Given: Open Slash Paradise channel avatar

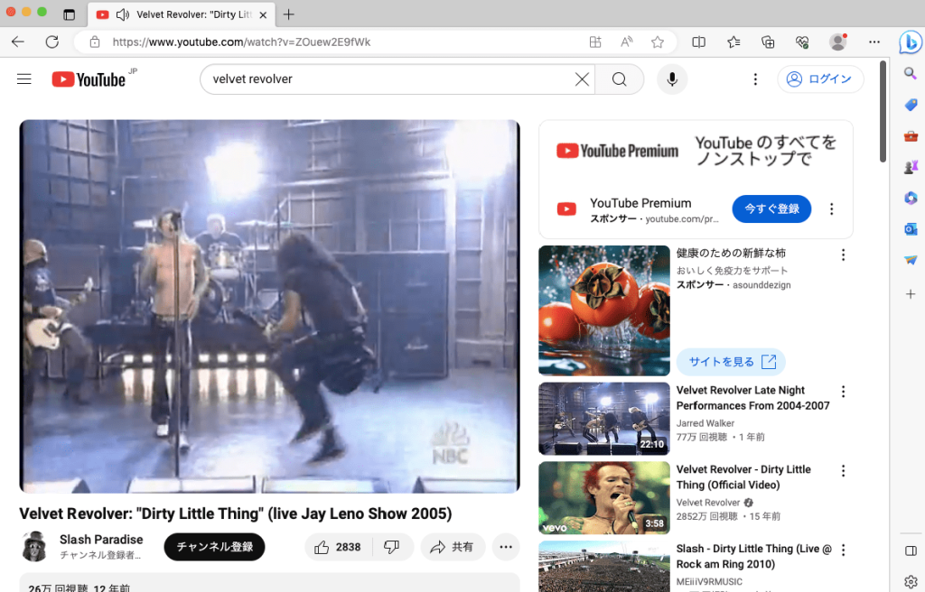Looking at the screenshot, I should [34, 547].
